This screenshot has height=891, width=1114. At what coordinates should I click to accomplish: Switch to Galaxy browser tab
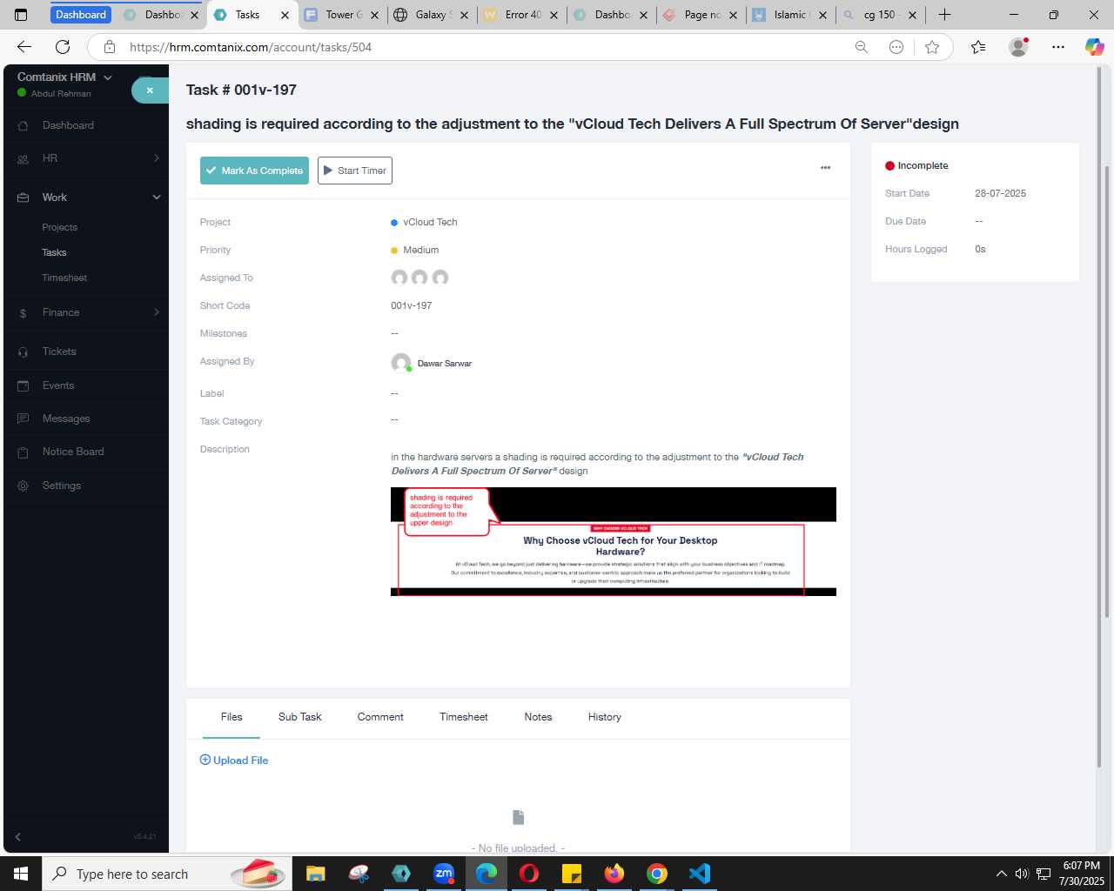[x=430, y=15]
